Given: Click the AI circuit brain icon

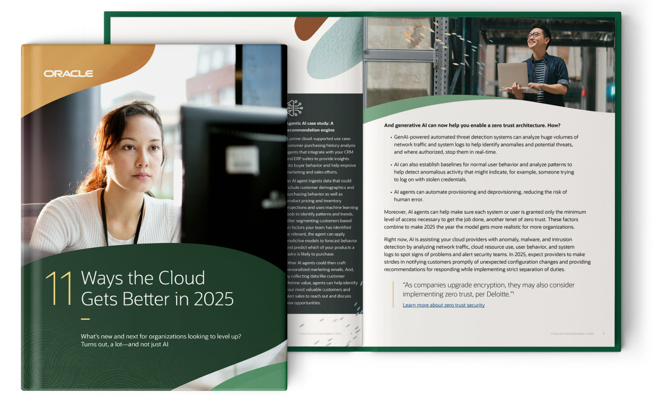Looking at the screenshot, I should 295,108.
